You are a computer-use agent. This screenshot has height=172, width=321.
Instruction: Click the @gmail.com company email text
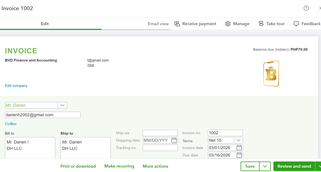98,60
